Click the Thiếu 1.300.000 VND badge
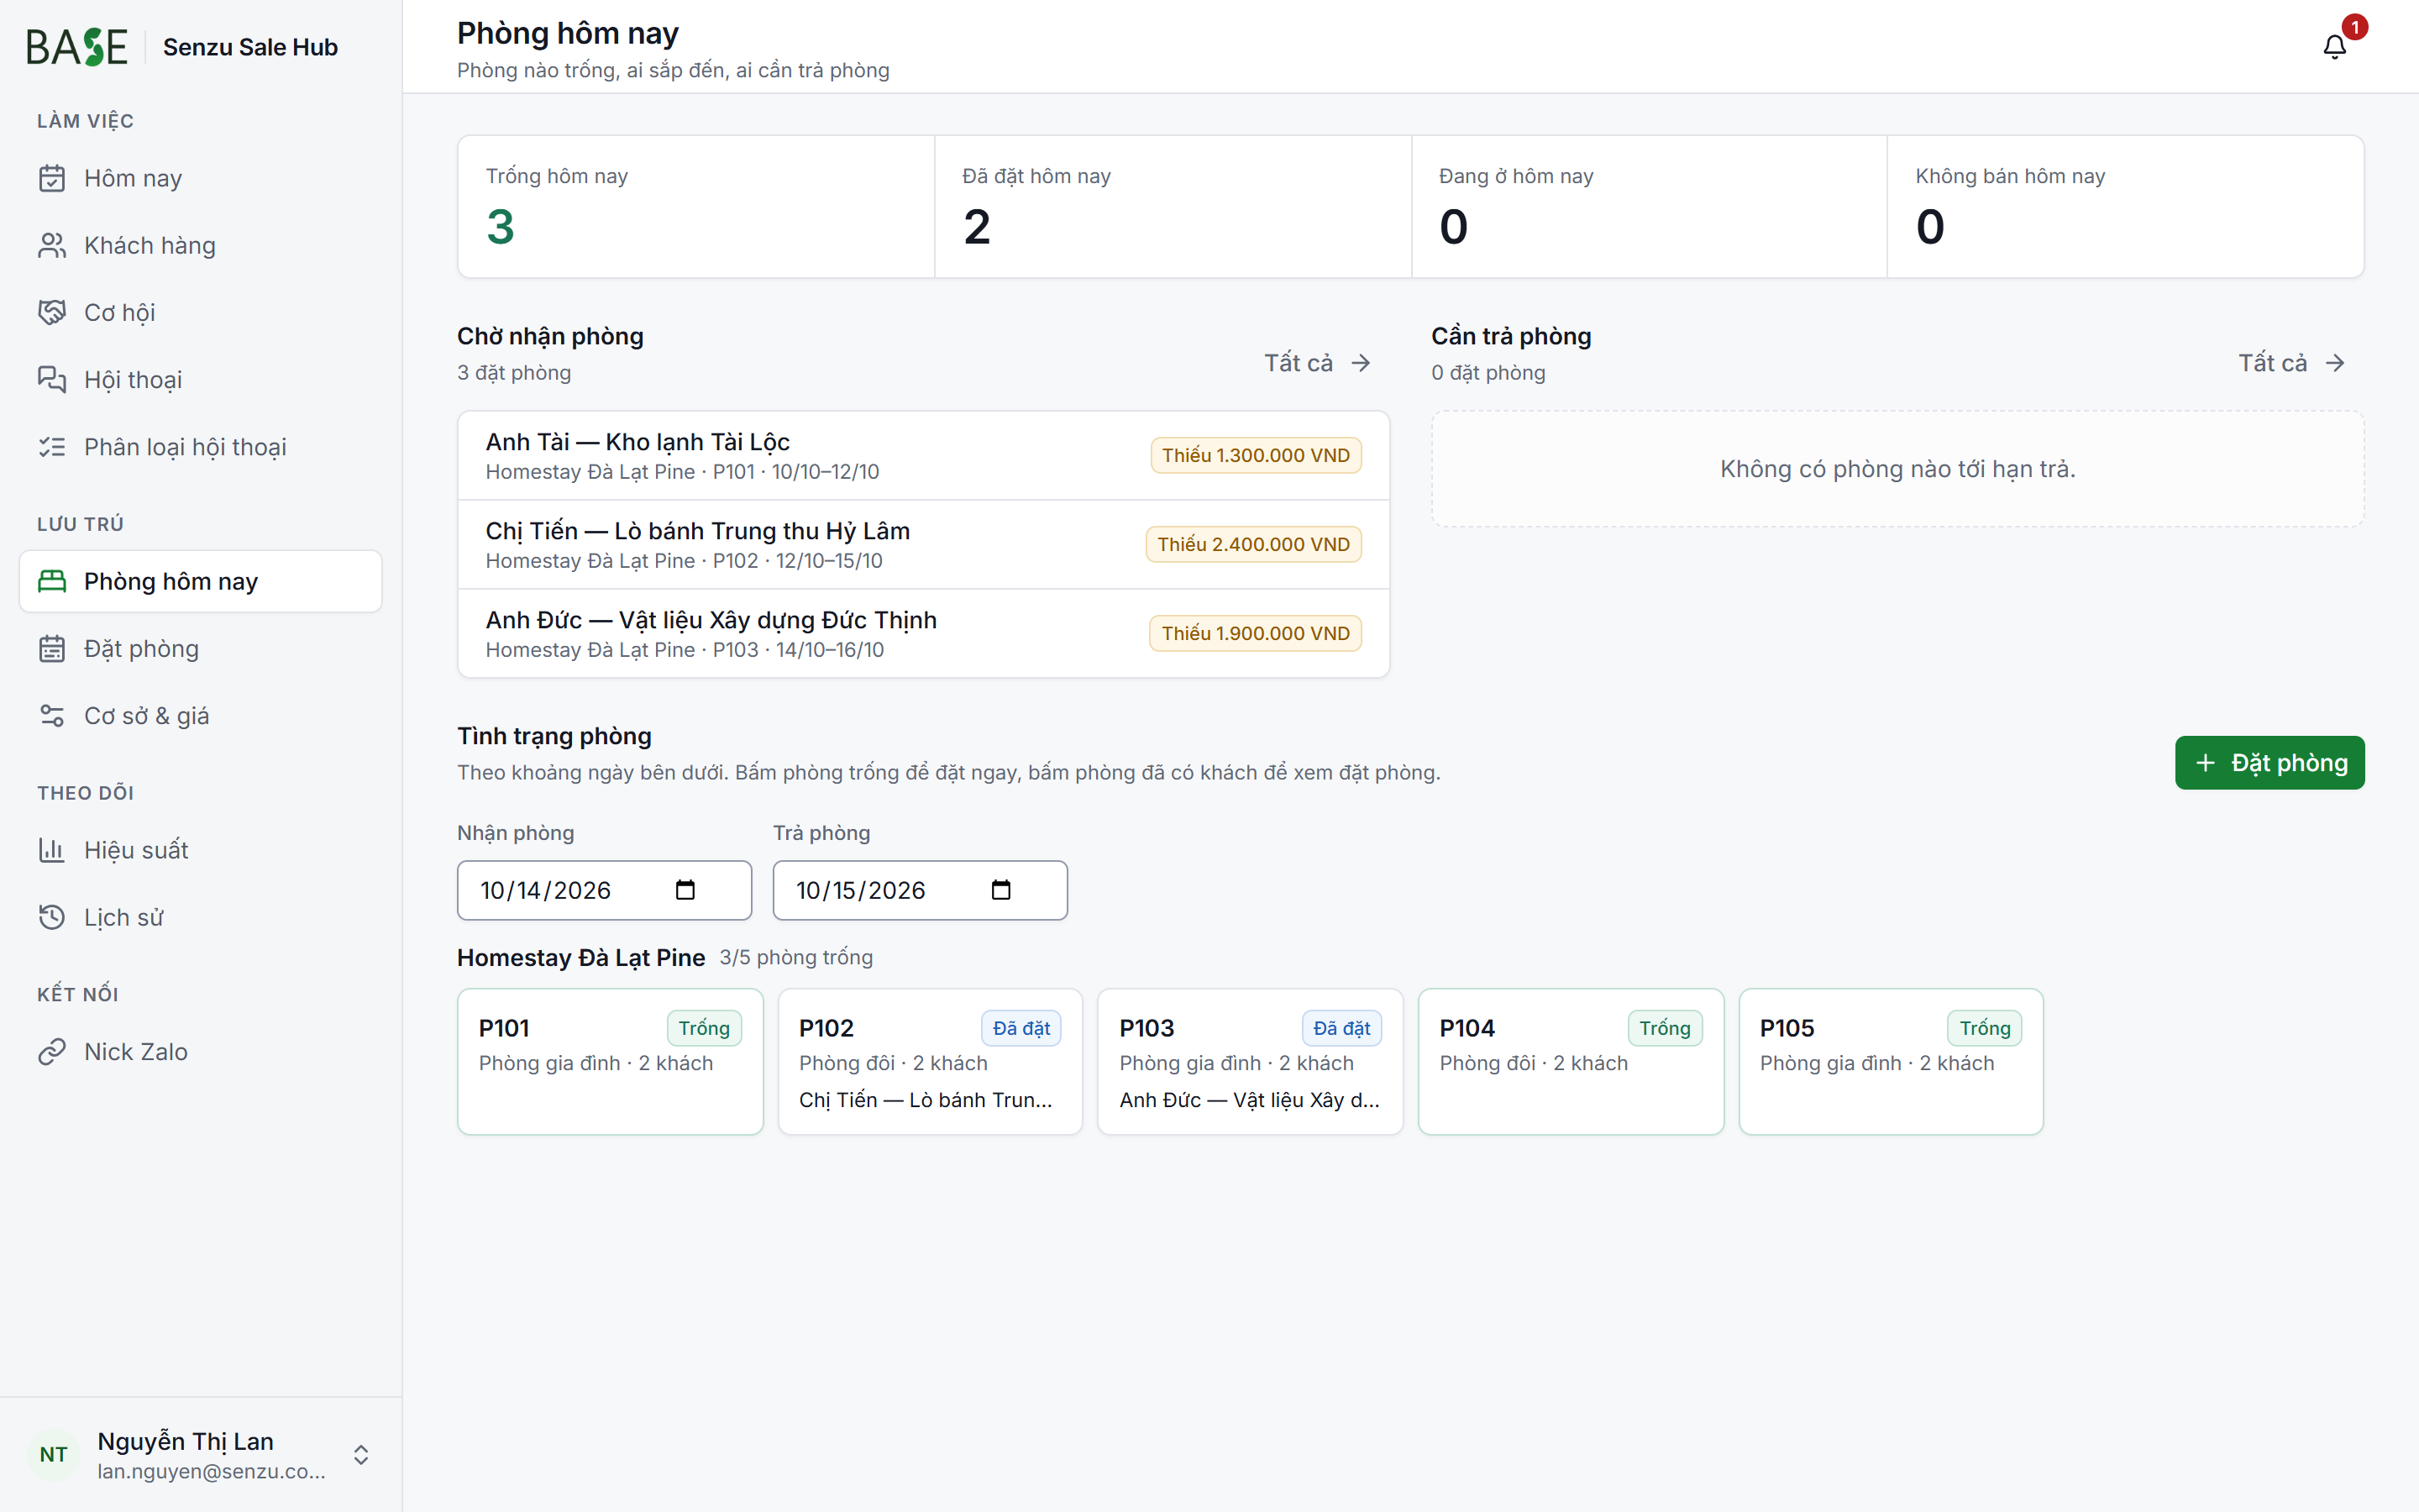2419x1512 pixels. [x=1256, y=455]
